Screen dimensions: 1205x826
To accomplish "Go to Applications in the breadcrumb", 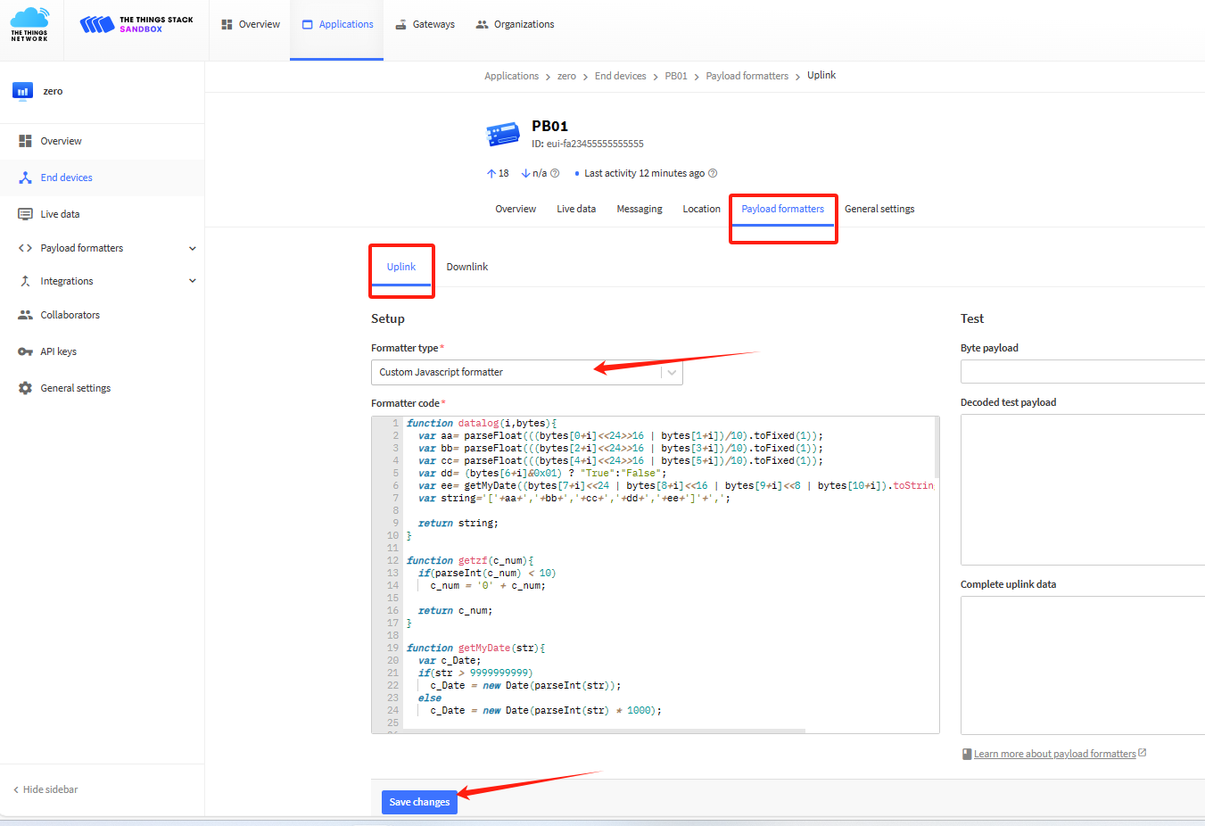I will (x=511, y=76).
